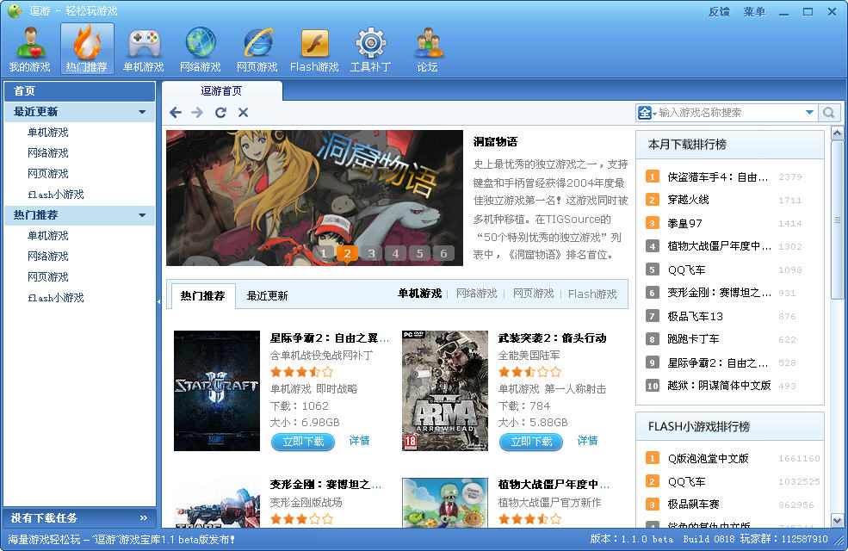Open 网页游戏 under 热门推荐 sidebar

(48, 277)
